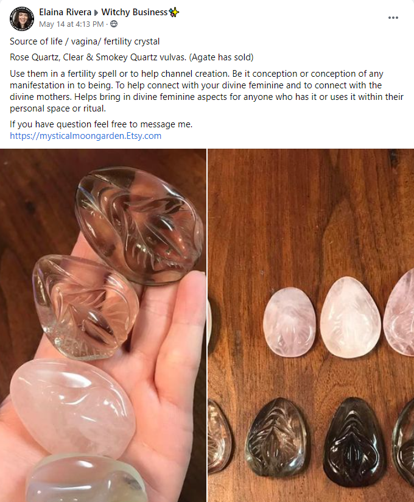Click the 'Source of life' post heading text
The width and height of the screenshot is (414, 502).
pyautogui.click(x=85, y=41)
